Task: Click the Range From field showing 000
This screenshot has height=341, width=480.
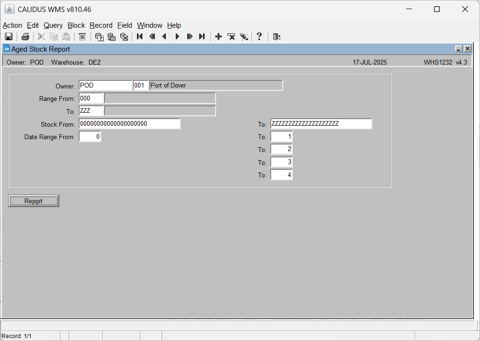Action: [x=91, y=99]
